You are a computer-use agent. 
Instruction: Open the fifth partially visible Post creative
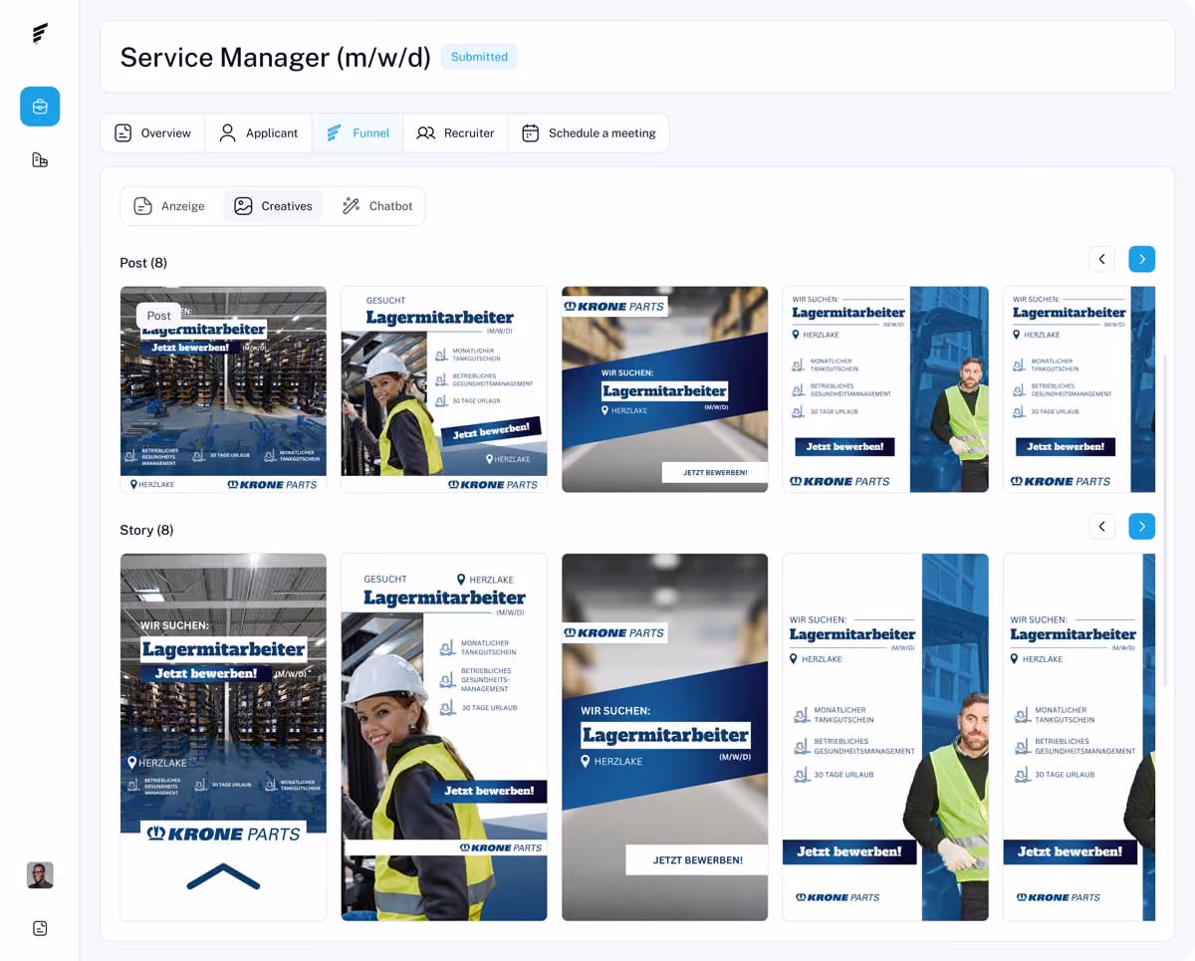tap(1079, 389)
